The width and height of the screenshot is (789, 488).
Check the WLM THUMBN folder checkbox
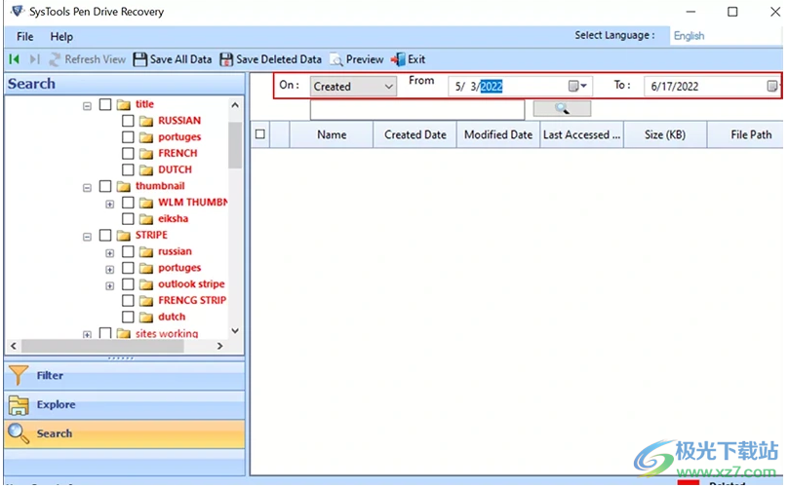(x=128, y=203)
